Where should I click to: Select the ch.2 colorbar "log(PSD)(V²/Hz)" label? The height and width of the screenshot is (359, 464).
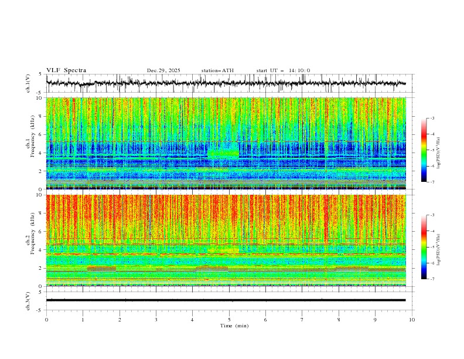(x=438, y=249)
